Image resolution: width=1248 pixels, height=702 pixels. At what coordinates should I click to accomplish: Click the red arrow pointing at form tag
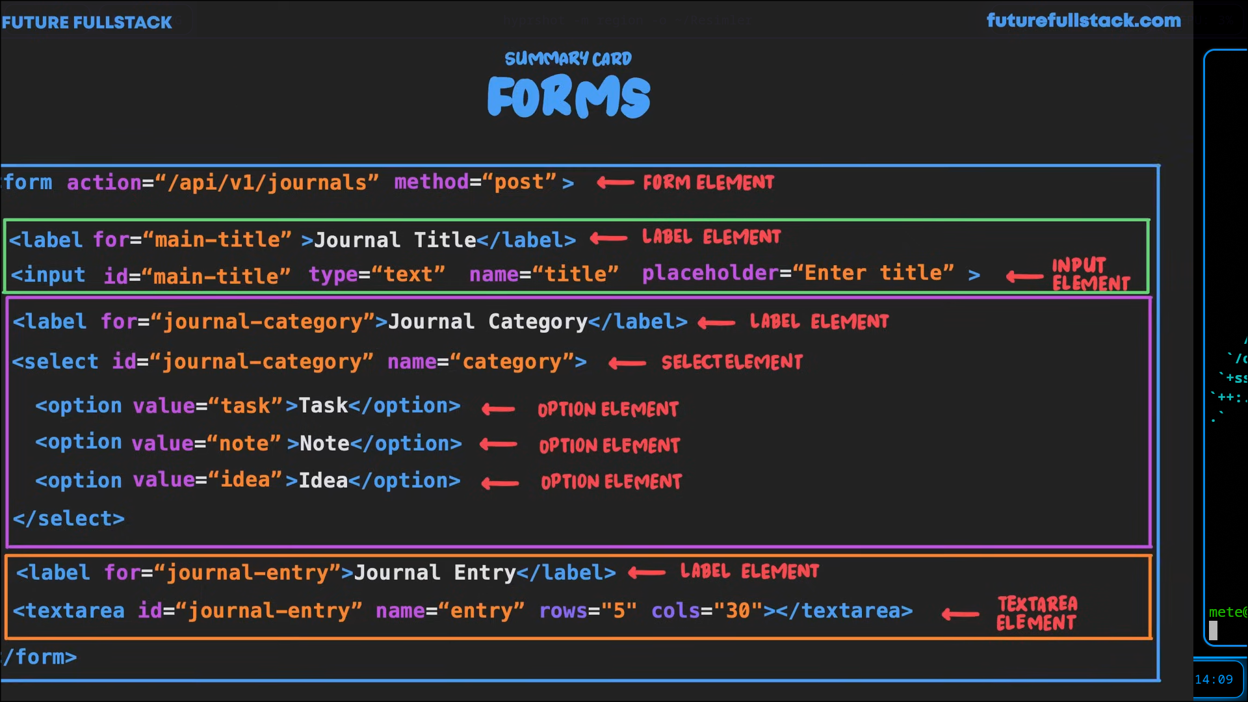tap(615, 183)
